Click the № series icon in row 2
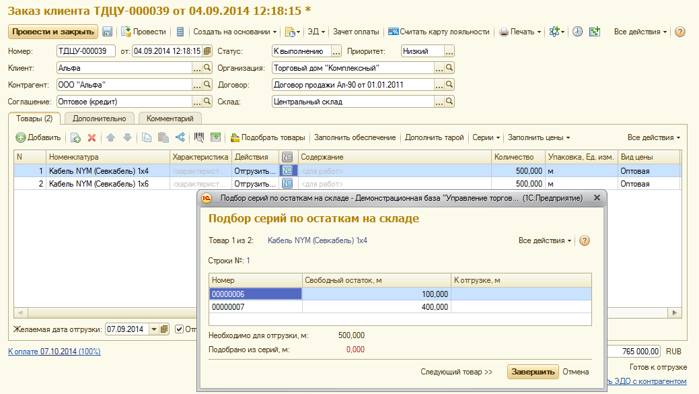 click(287, 183)
